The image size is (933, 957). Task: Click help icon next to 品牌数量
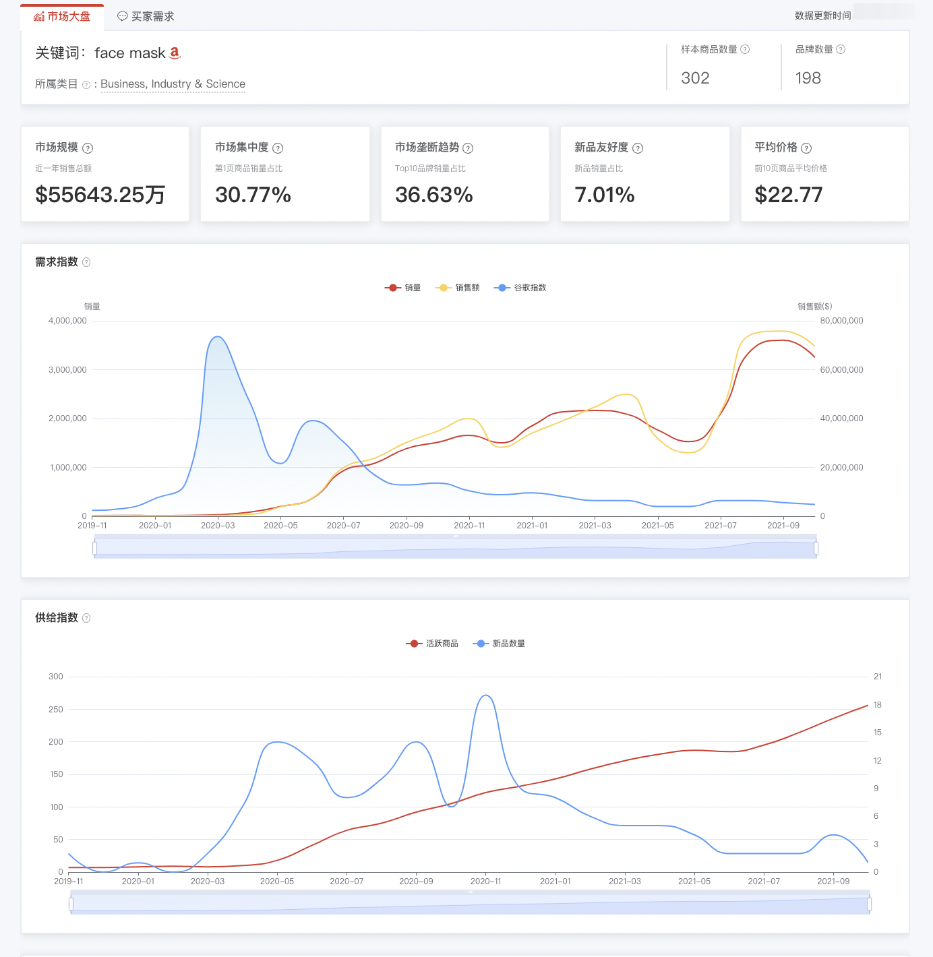click(841, 49)
